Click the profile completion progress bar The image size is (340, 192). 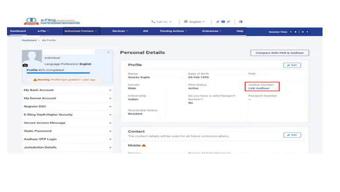(58, 73)
